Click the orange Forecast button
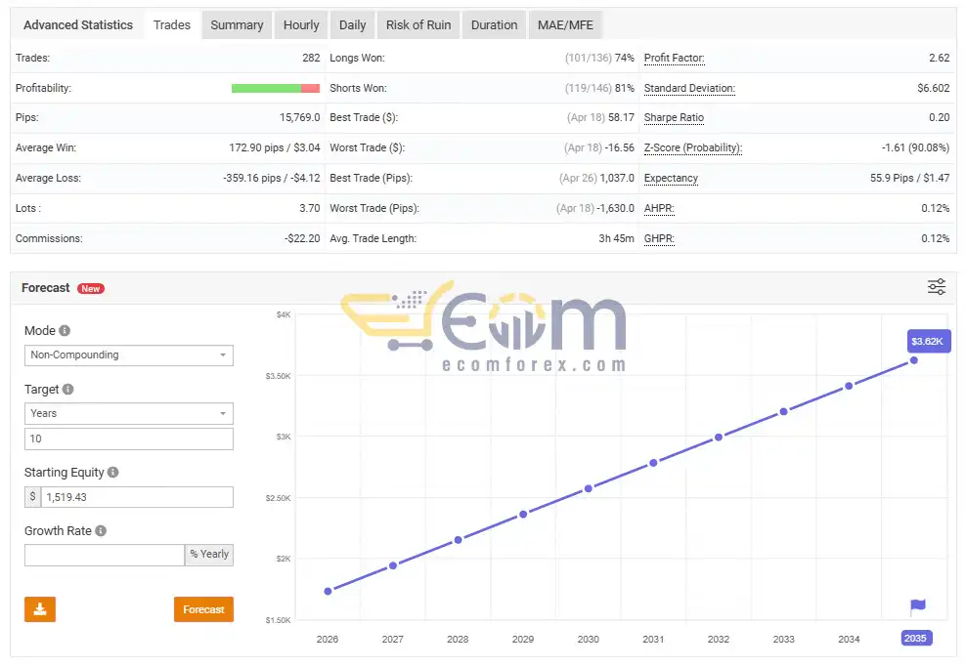 [x=203, y=609]
